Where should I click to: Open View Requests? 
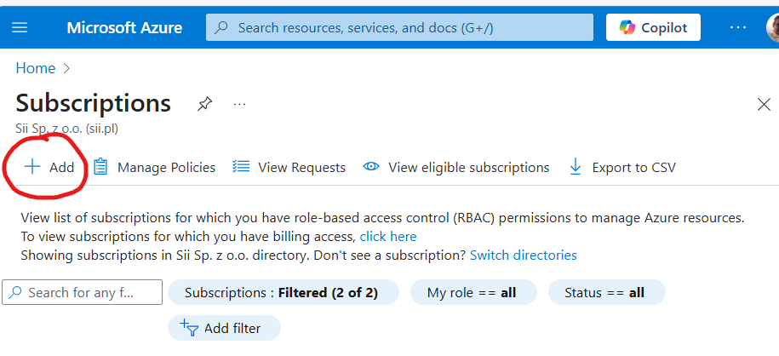[x=289, y=167]
